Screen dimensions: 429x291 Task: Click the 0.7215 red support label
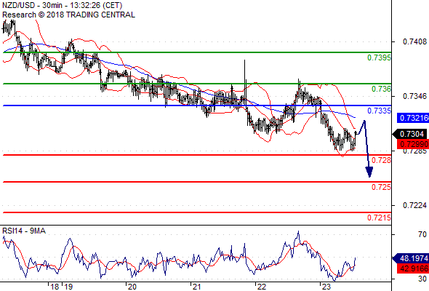(x=379, y=218)
